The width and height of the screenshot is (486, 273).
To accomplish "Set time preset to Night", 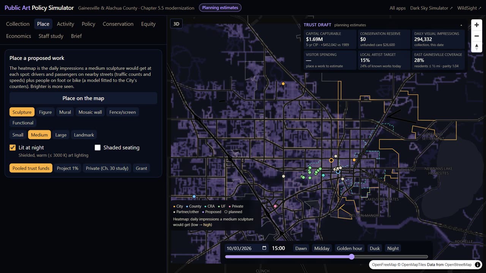I will click(393, 248).
